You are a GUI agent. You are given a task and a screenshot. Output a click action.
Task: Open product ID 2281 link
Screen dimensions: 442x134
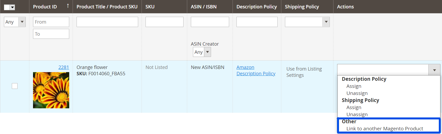[x=63, y=67]
